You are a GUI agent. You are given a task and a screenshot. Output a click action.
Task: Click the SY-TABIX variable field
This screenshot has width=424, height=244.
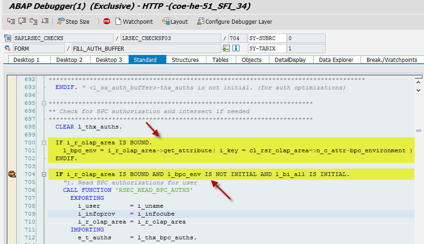pyautogui.click(x=267, y=48)
